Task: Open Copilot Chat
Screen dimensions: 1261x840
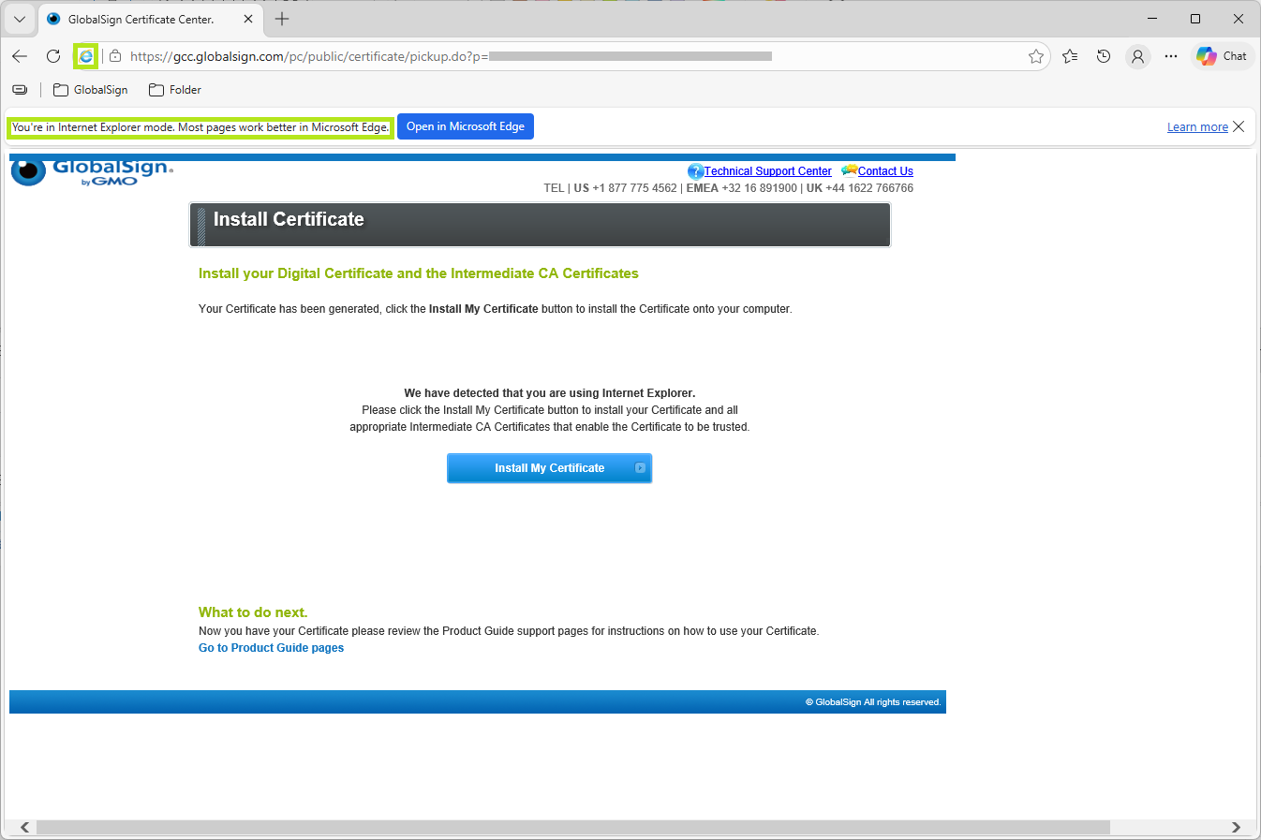Action: pos(1223,56)
